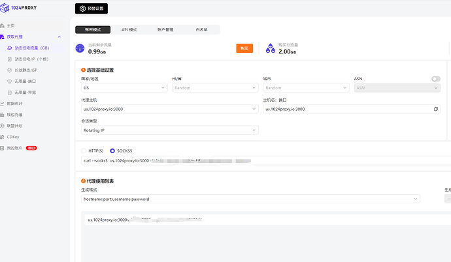Screen dimensions: 451x262
Task: Open the city Random dropdown
Action: tap(306, 88)
